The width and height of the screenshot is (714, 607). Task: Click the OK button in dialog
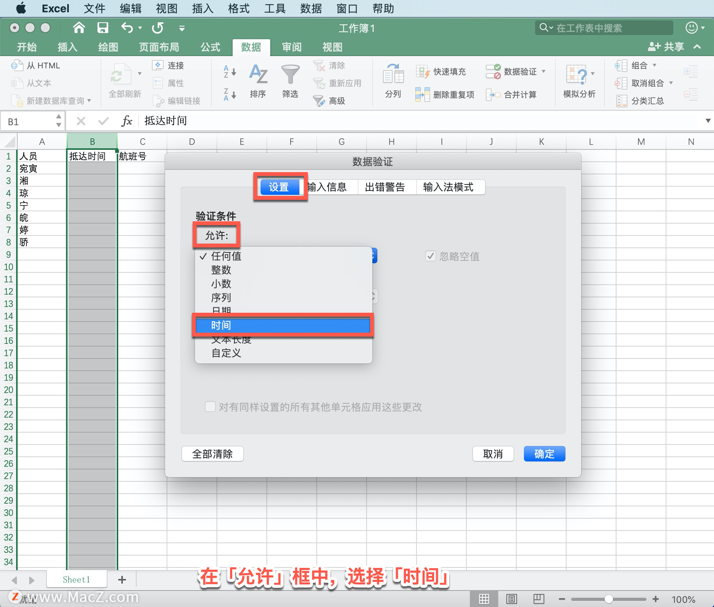tap(544, 454)
